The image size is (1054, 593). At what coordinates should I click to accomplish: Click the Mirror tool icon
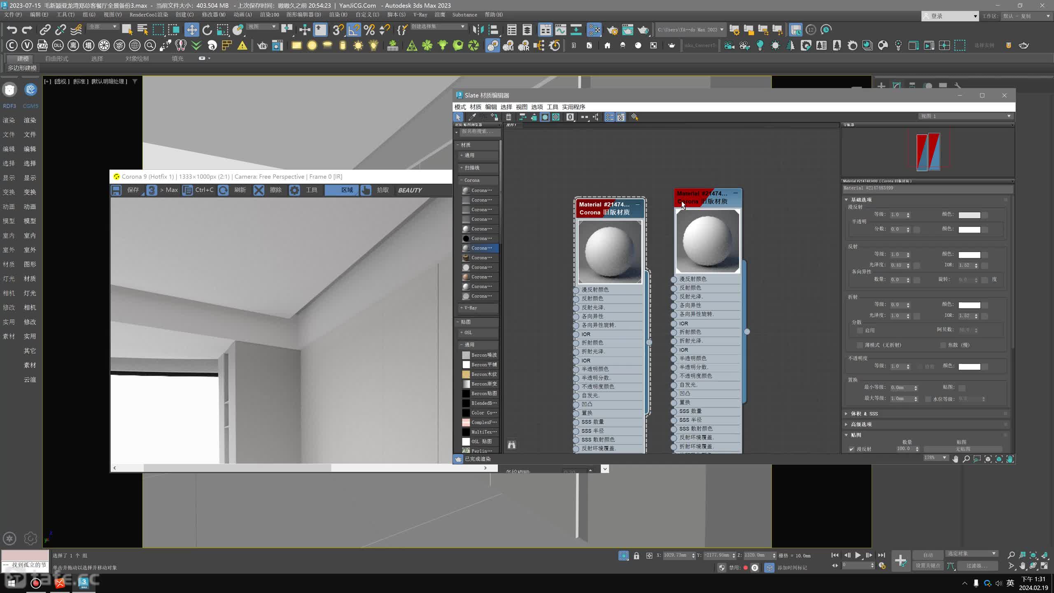coord(478,30)
